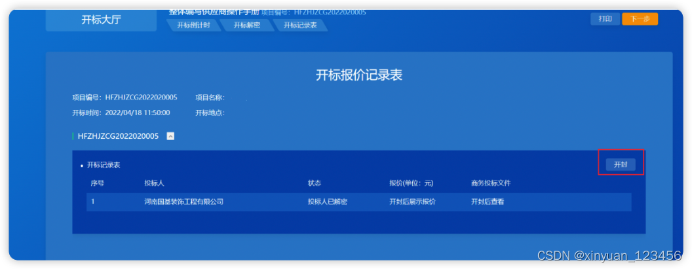This screenshot has width=692, height=269.
Task: Click the 河南国基装饰工程有限公司 bidder cell
Action: tap(183, 202)
